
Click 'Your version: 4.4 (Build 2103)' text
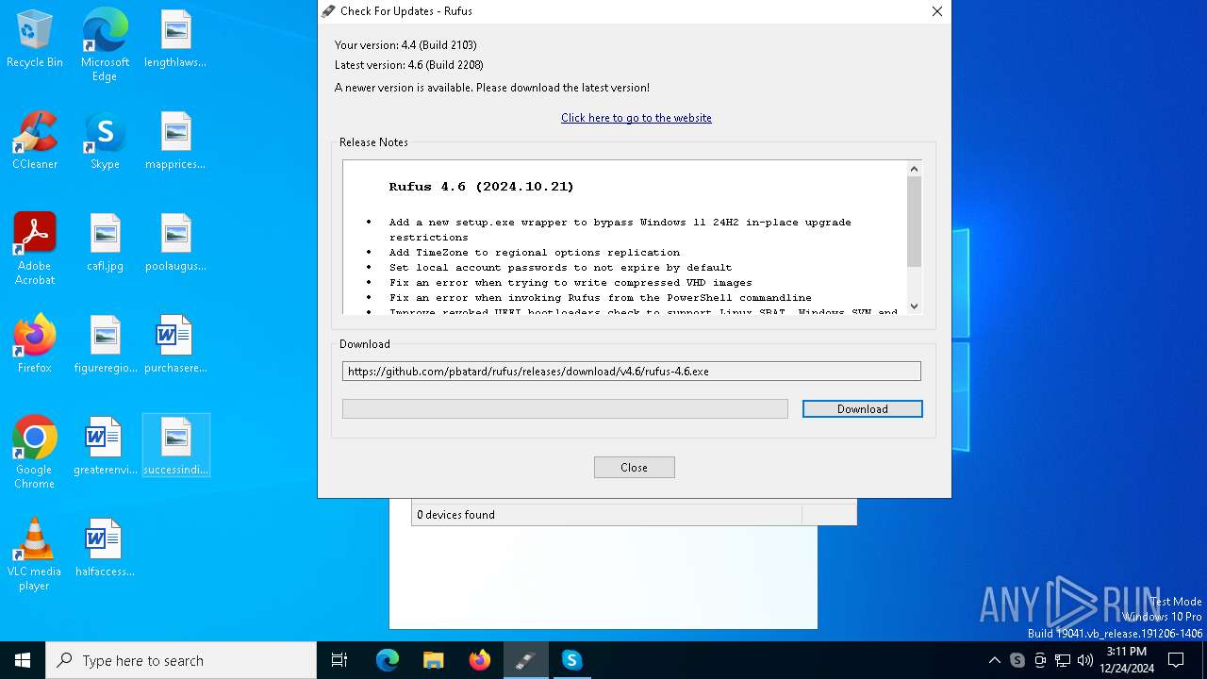pyautogui.click(x=405, y=45)
